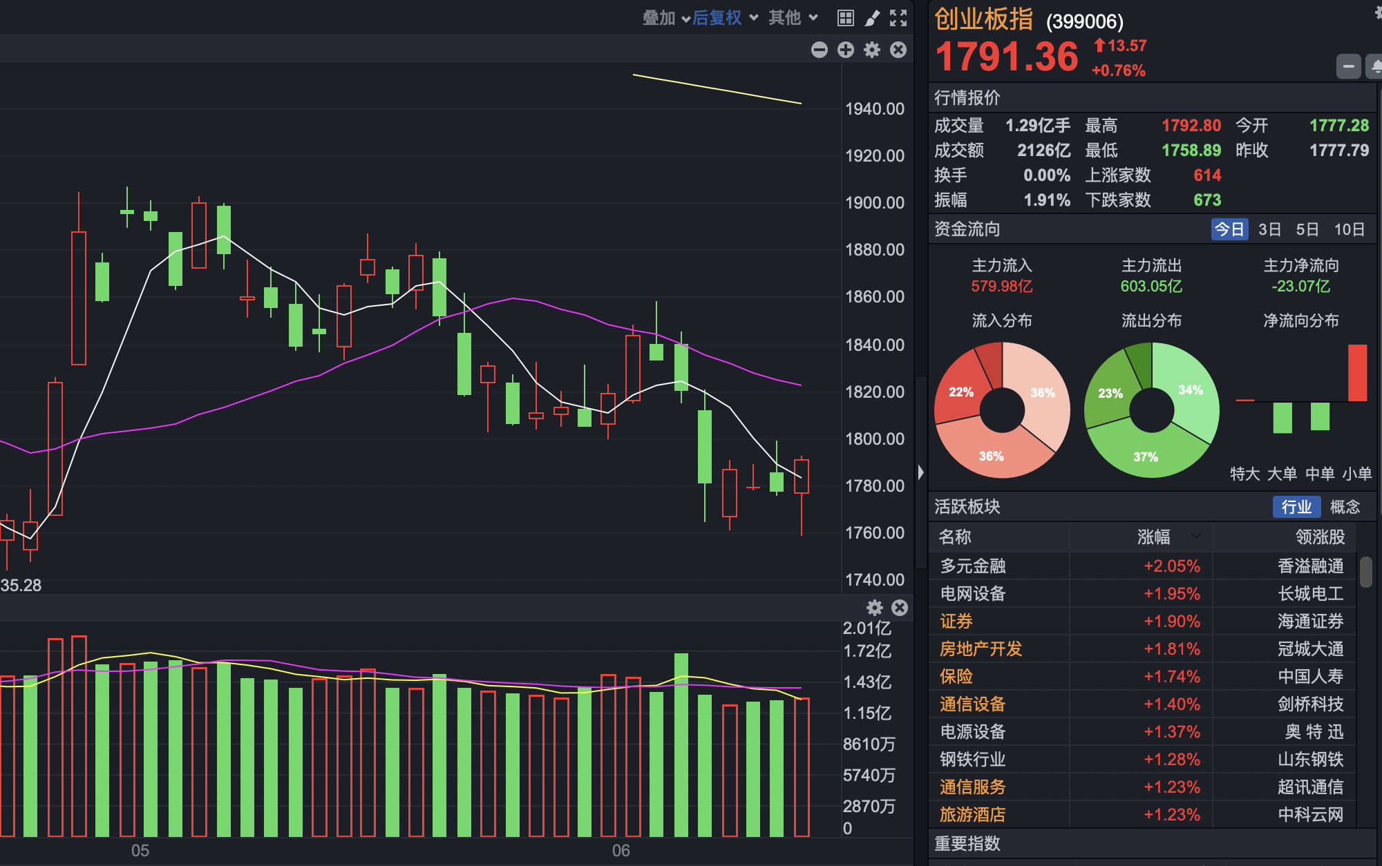This screenshot has width=1382, height=866.
Task: Click leading stock 中国人寿
Action: point(1311,677)
